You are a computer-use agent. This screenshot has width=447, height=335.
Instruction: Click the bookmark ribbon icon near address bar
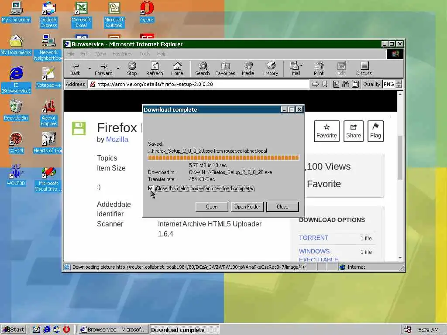[x=325, y=84]
